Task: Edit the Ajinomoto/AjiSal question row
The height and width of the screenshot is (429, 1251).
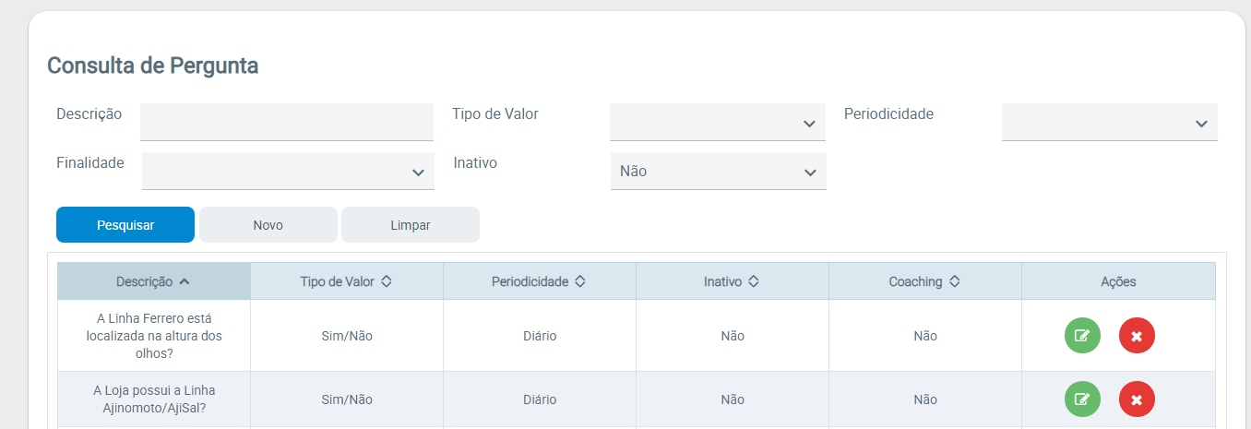Action: click(x=1082, y=399)
